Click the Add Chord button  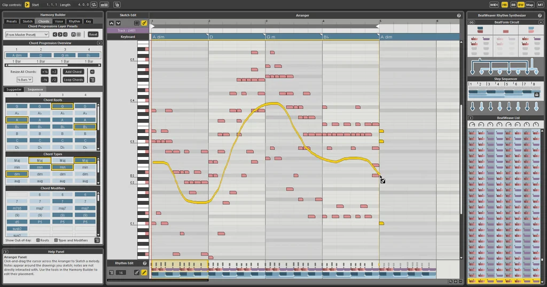tap(74, 71)
